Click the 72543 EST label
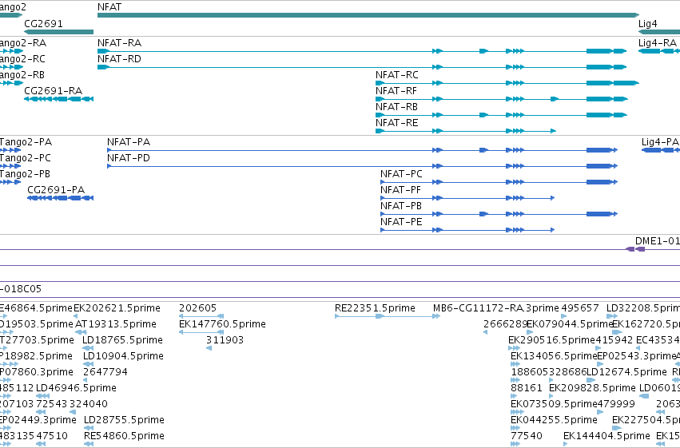Viewport: 680px width, 448px height. [52, 404]
